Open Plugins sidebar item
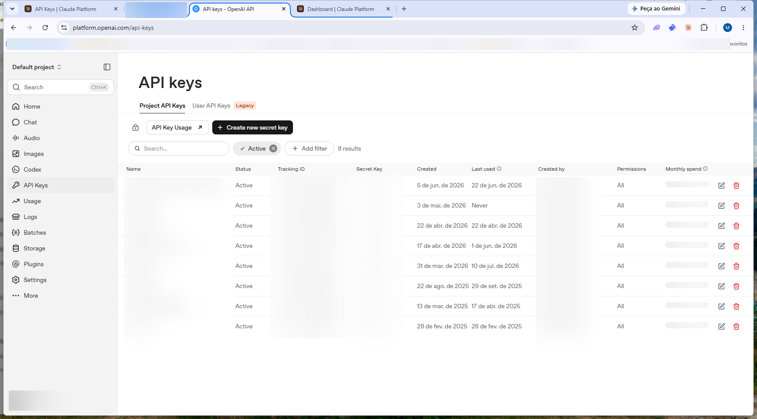Screen dimensions: 757x419 [x=61, y=264]
